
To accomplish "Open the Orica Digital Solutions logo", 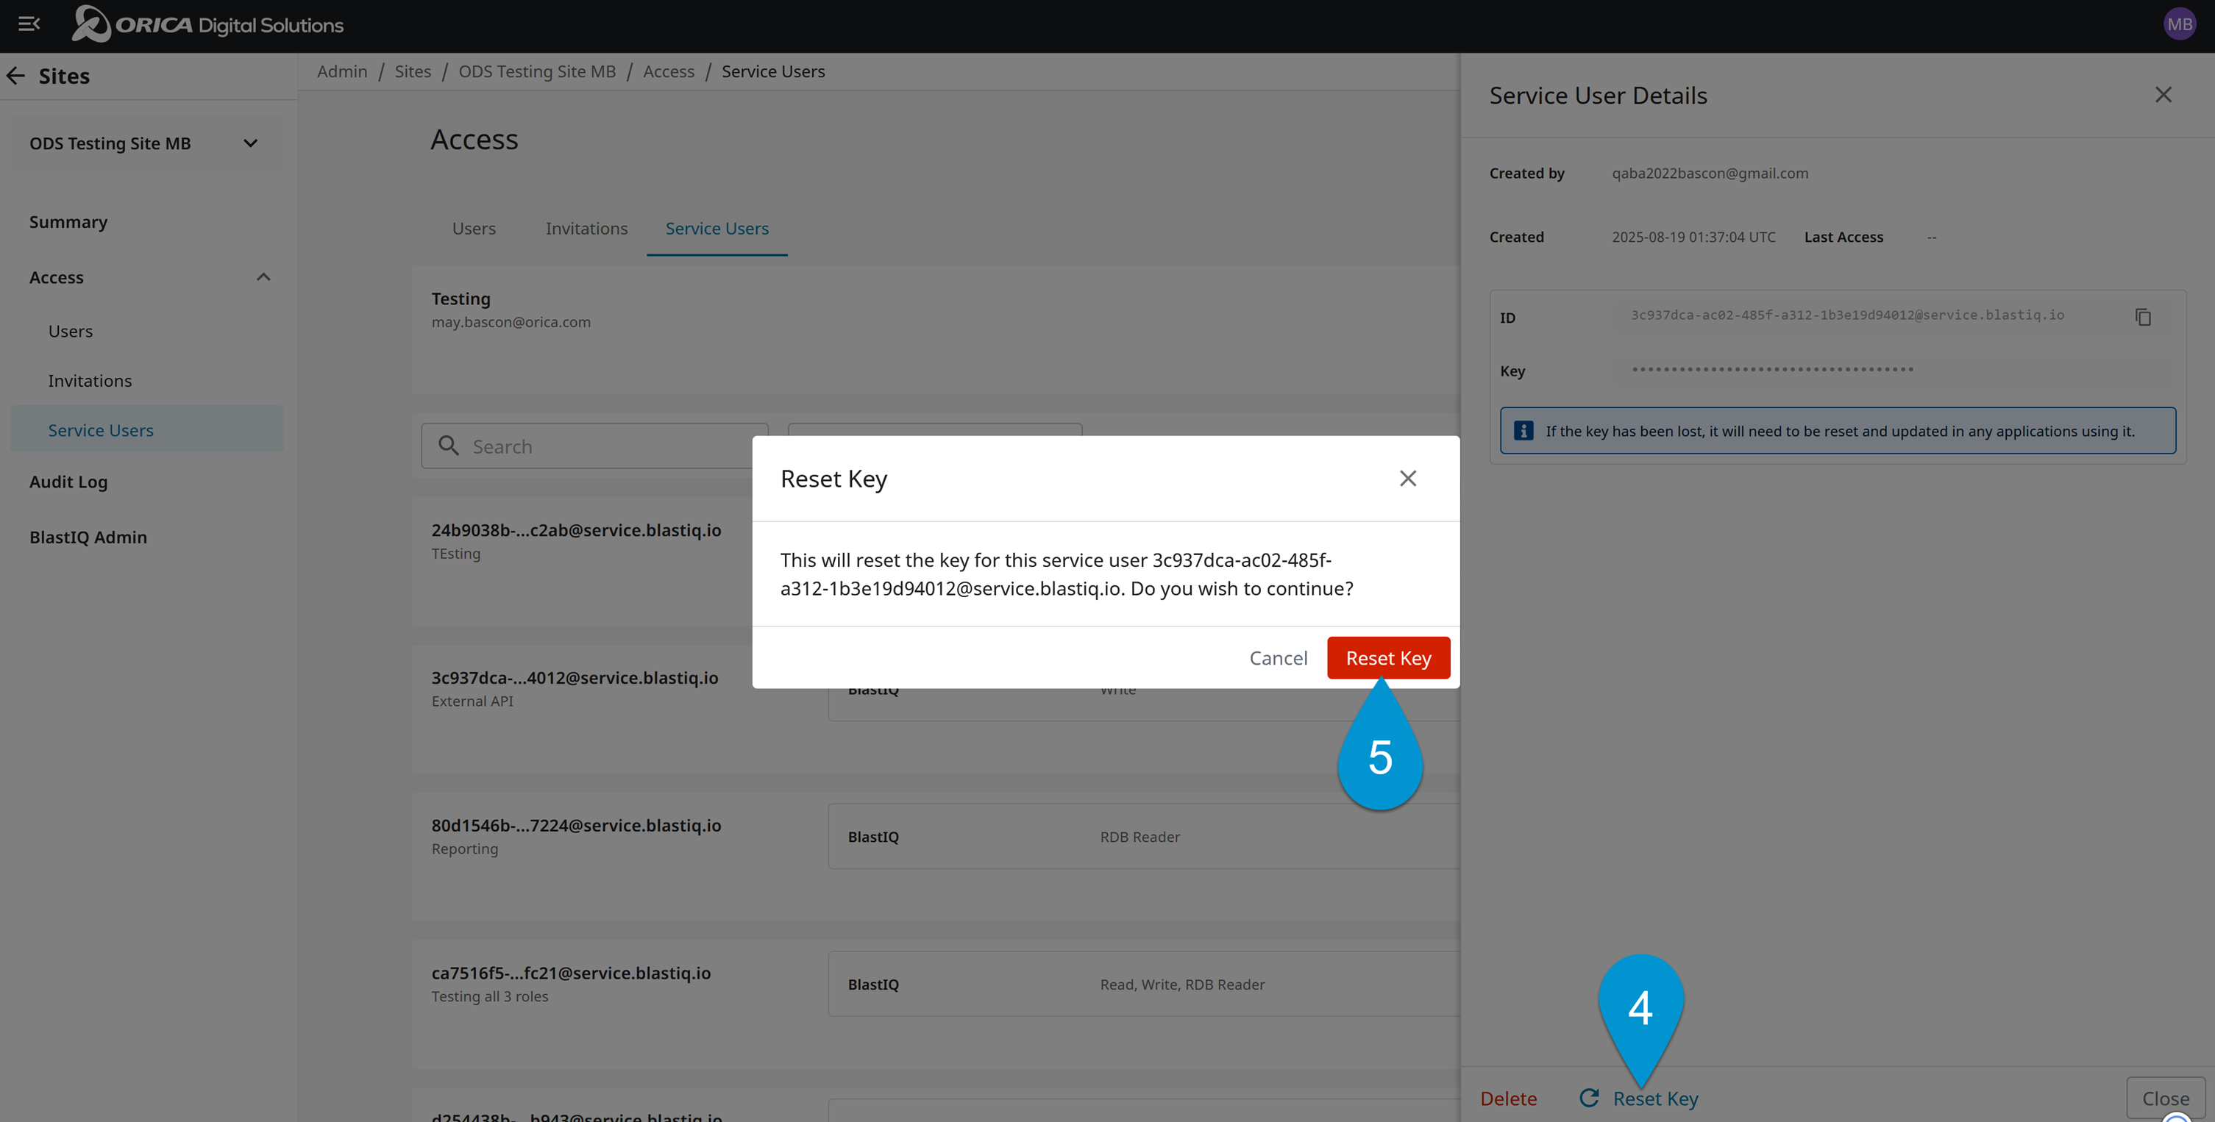I will tap(207, 24).
